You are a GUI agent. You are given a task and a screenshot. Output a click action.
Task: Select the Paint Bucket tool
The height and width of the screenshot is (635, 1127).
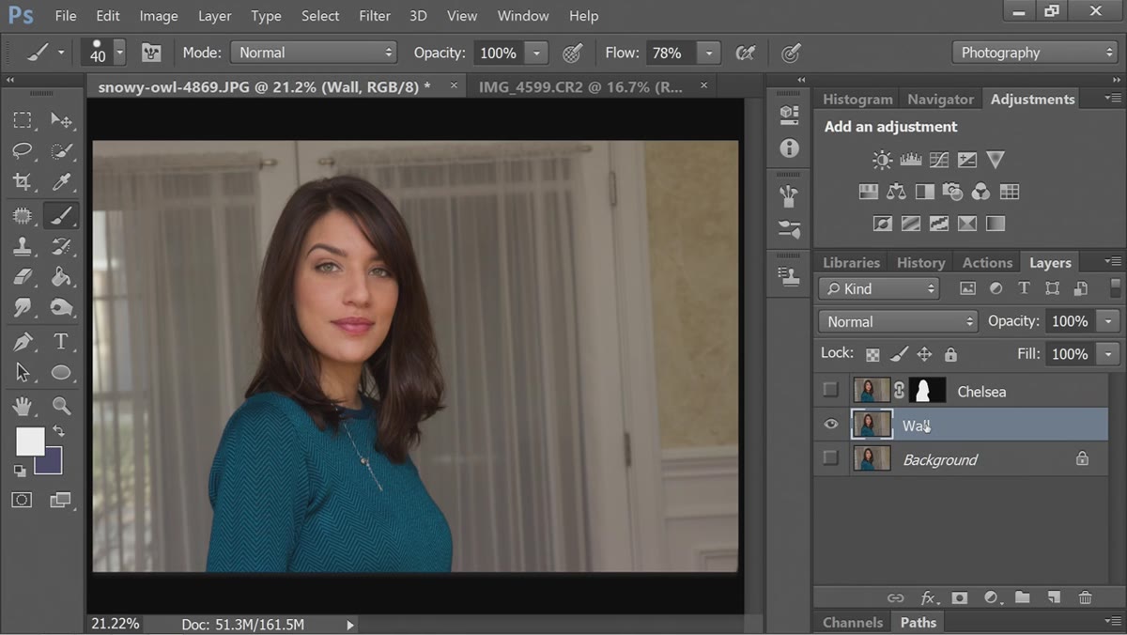tap(61, 277)
